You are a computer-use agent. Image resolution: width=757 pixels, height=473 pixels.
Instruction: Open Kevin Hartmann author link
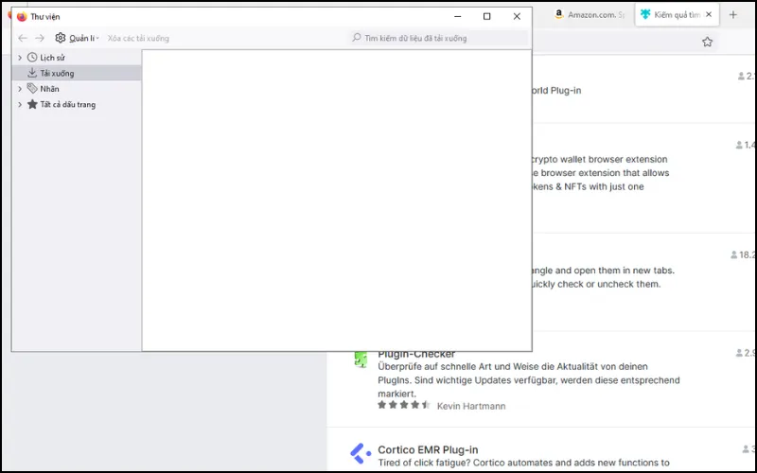point(471,406)
